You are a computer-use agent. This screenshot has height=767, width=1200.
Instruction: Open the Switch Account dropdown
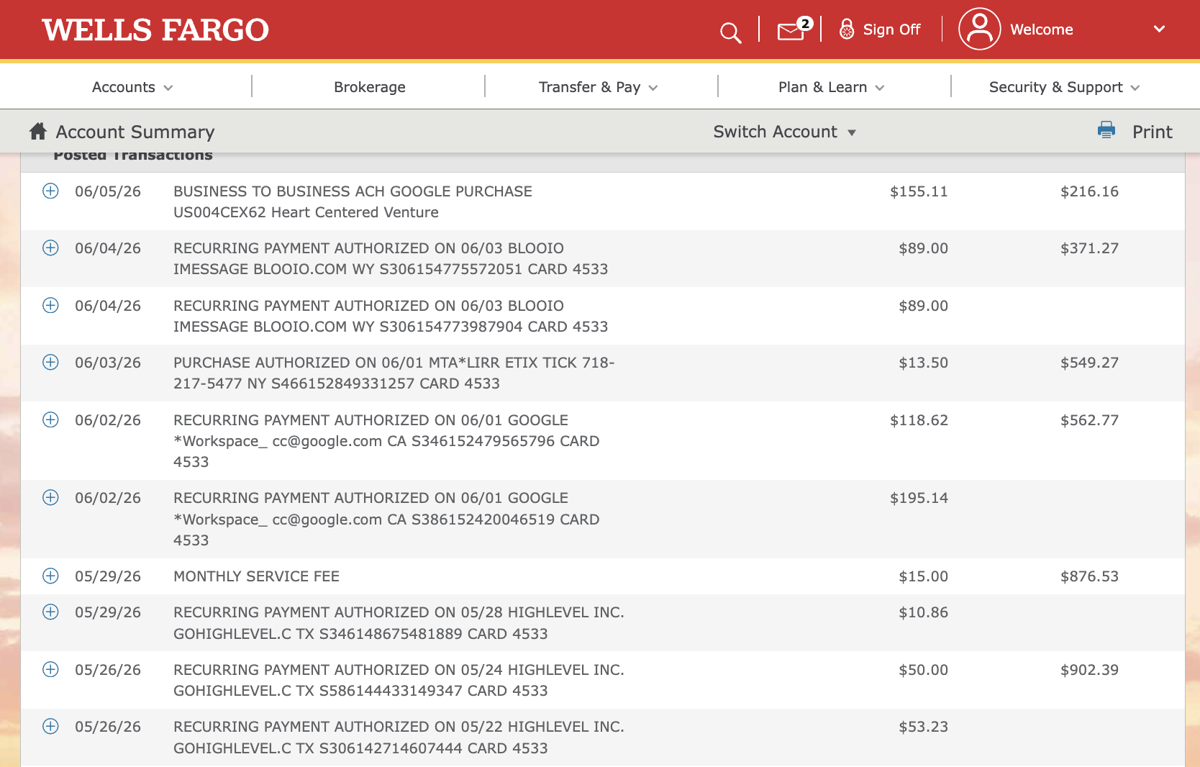[x=784, y=132]
